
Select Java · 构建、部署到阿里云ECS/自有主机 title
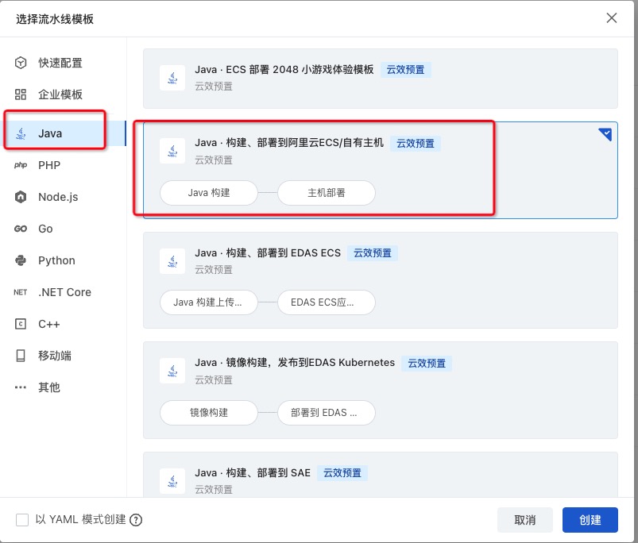(x=289, y=143)
